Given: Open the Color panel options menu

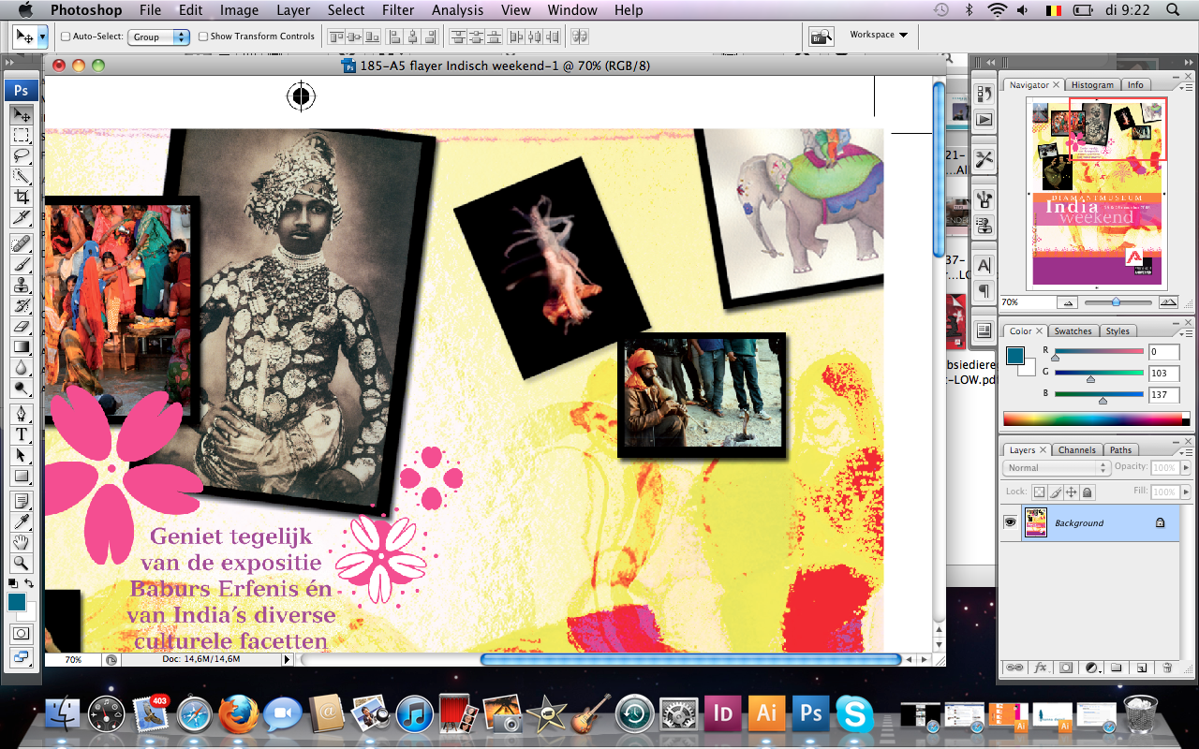Looking at the screenshot, I should (x=1184, y=332).
